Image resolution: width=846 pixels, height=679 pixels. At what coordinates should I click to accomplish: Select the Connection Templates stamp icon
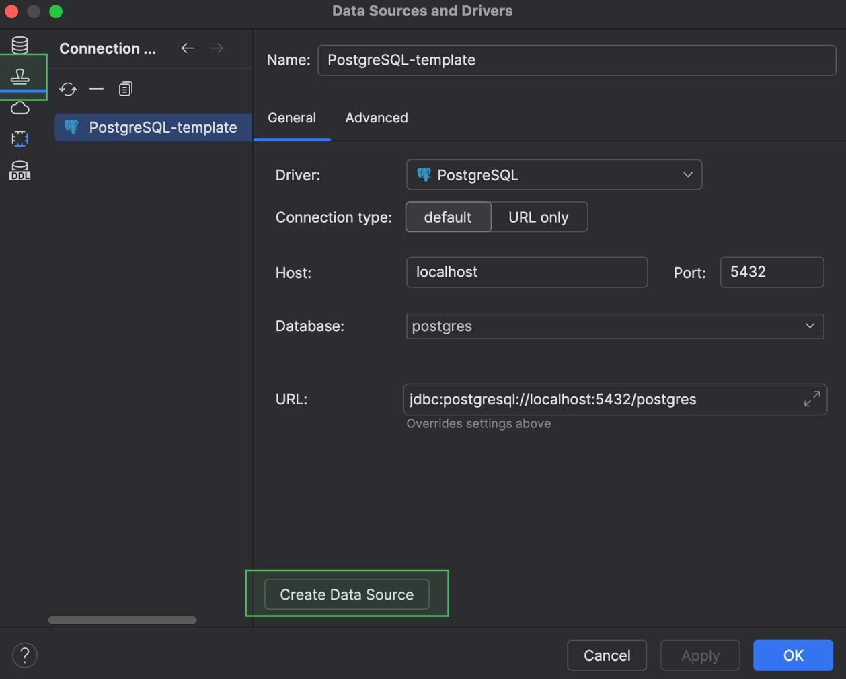pos(20,76)
